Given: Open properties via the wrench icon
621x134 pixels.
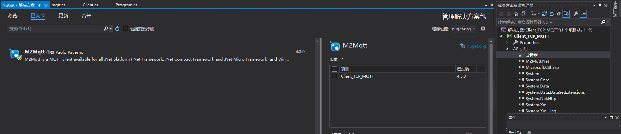Looking at the screenshot, I should (x=576, y=14).
